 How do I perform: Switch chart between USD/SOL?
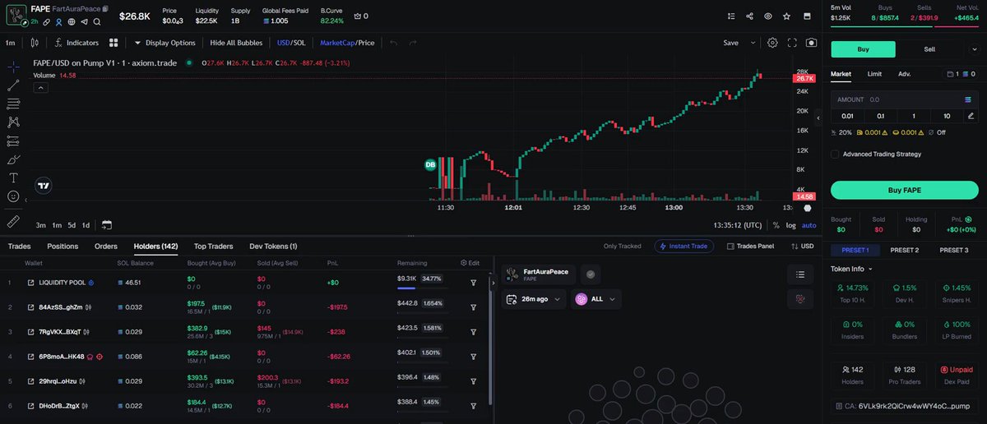coord(292,43)
